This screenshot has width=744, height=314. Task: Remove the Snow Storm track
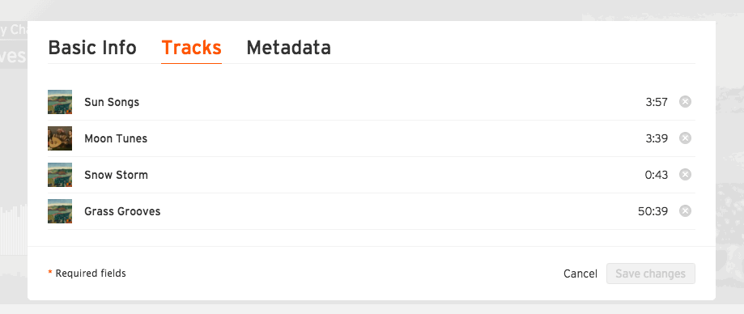pos(685,175)
